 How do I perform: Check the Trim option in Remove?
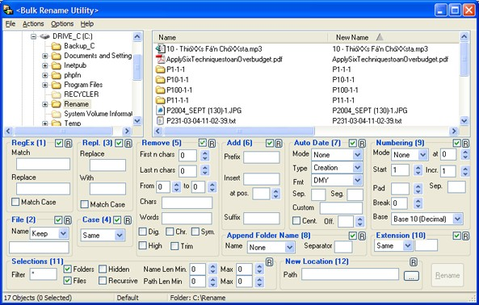(174, 246)
